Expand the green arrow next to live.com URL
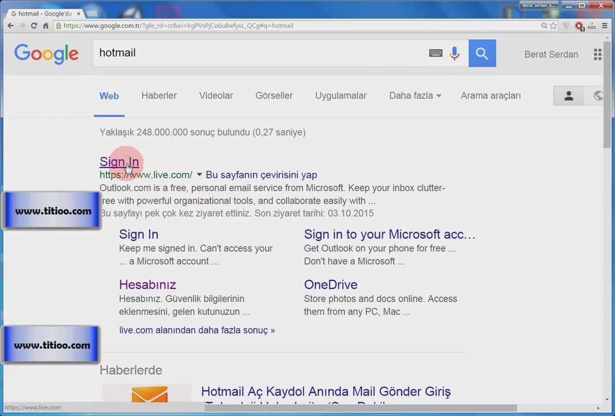615x416 pixels. tap(199, 174)
